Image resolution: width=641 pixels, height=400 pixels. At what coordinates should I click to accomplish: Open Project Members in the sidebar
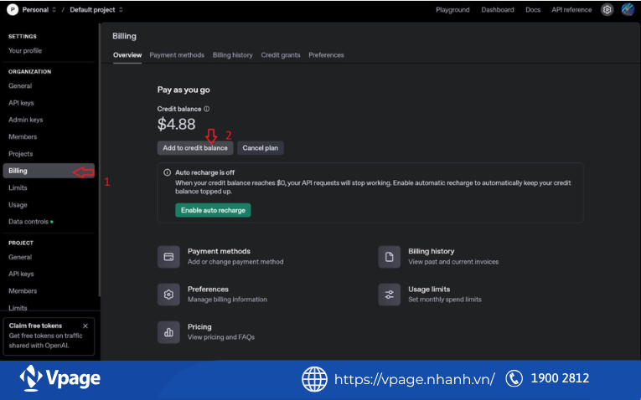pyautogui.click(x=23, y=291)
